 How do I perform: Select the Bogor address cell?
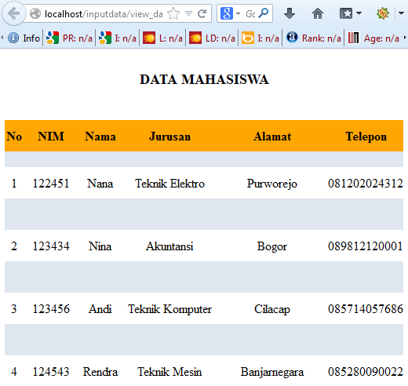pyautogui.click(x=272, y=246)
